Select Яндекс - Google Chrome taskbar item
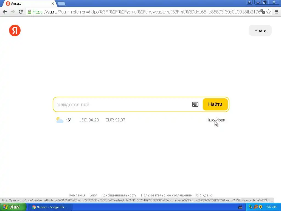 point(50,207)
